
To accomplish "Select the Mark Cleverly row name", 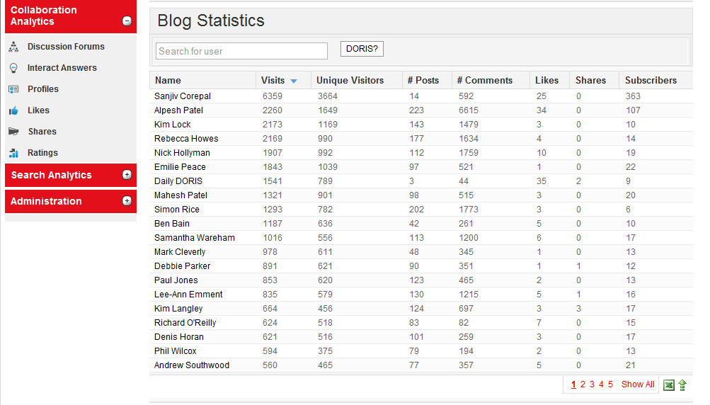I will (180, 252).
